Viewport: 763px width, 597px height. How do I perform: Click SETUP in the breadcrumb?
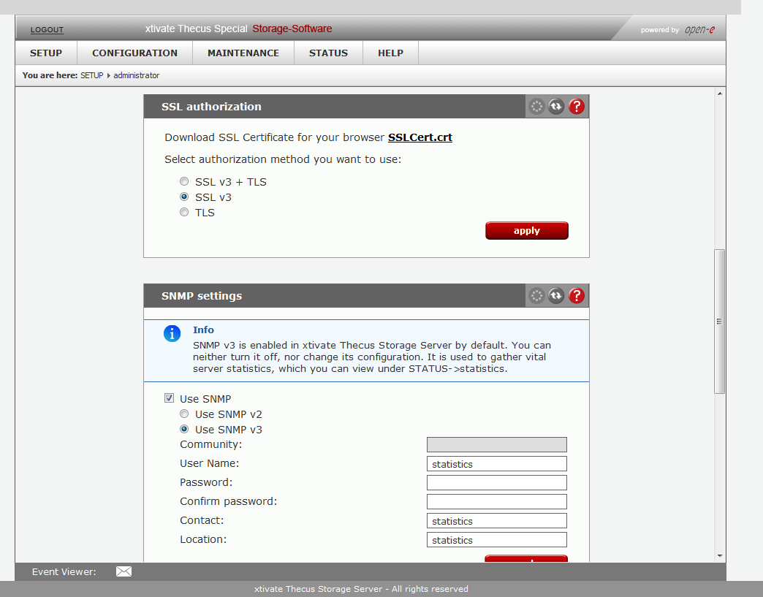(92, 75)
